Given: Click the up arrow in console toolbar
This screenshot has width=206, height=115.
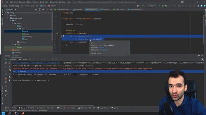Looking at the screenshot, I should point(10,63).
